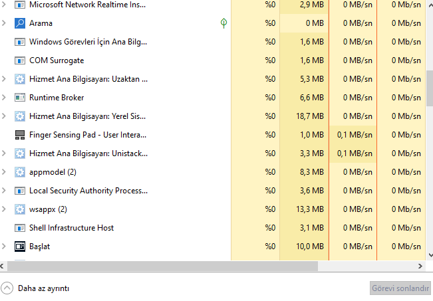Expand Hizmet Ana Bilgisayarı: Yerel Sistem row
The image size is (433, 301).
click(4, 116)
